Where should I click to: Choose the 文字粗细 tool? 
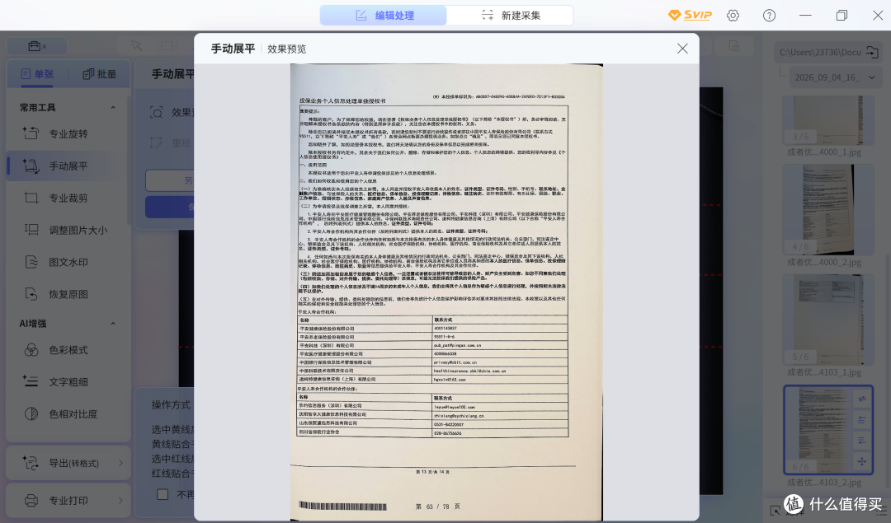click(x=68, y=382)
